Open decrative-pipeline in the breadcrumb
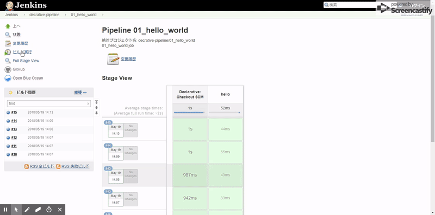Viewport: 435px width, 215px height. (45, 15)
